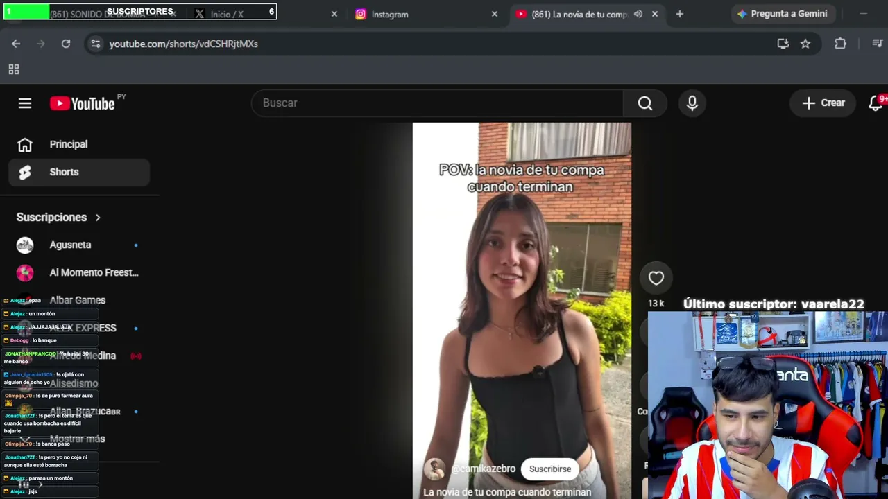Go to Principal in the sidebar
888x499 pixels.
pyautogui.click(x=79, y=144)
